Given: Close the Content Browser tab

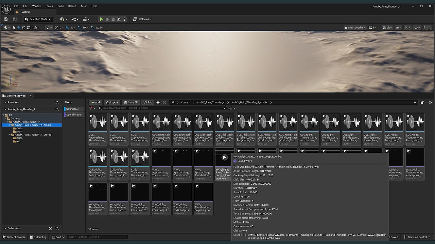Looking at the screenshot, I should click(x=30, y=96).
